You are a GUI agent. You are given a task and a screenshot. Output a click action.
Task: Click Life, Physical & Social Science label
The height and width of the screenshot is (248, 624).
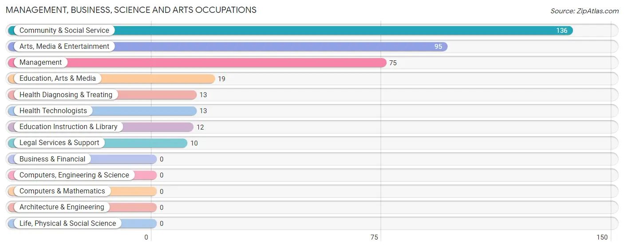[x=67, y=224]
